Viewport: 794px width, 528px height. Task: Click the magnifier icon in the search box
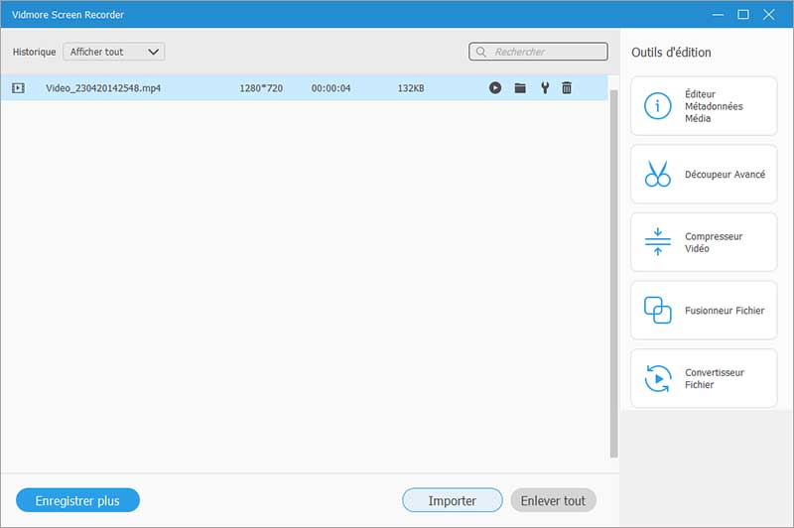482,52
